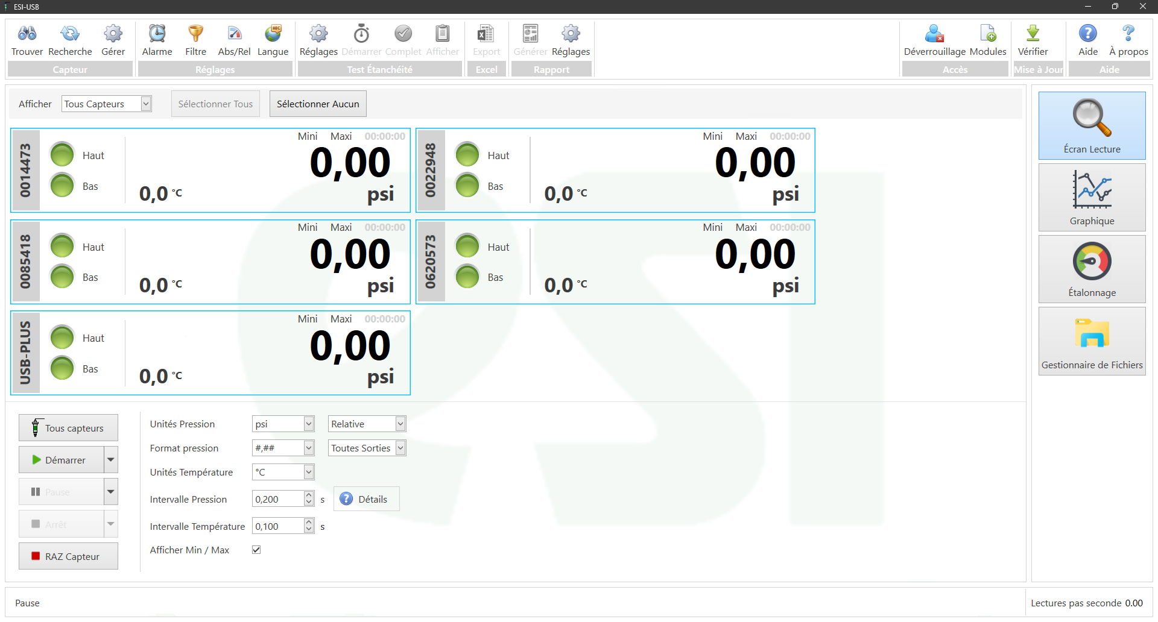
Task: Toggle Haut indicator of USB-PLUS sensor
Action: point(62,338)
